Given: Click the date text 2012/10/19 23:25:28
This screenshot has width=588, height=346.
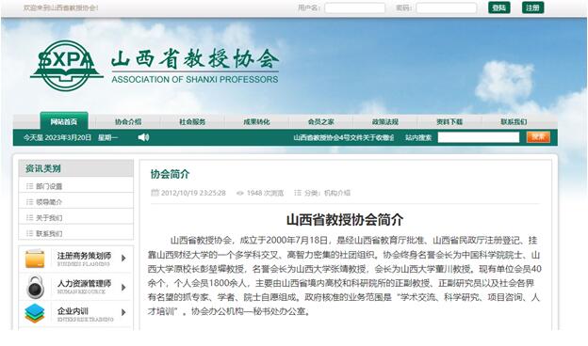Looking at the screenshot, I should click(193, 193).
